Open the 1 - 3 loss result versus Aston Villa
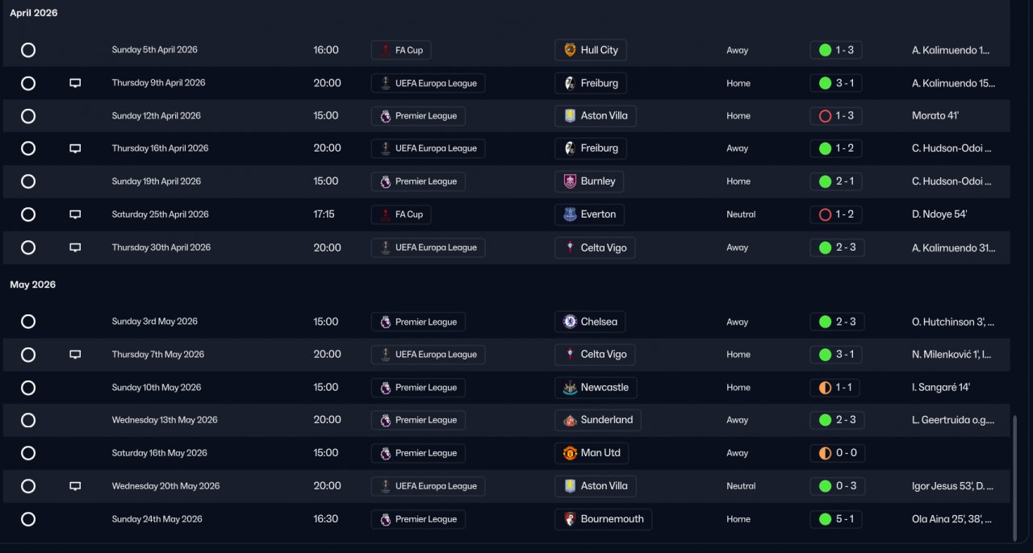Viewport: 1033px width, 553px height. click(x=837, y=116)
